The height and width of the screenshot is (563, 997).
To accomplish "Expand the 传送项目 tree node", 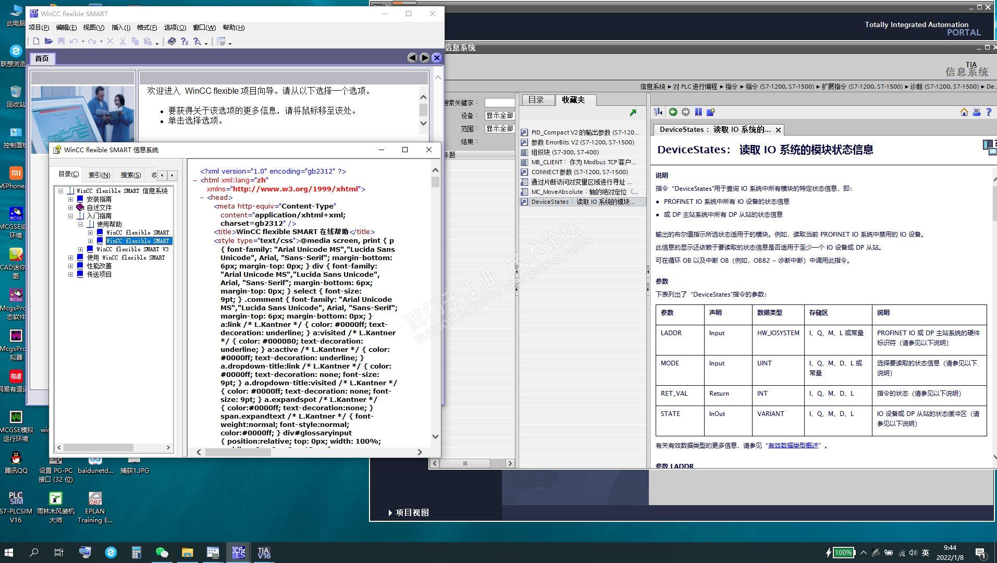I will click(x=71, y=274).
